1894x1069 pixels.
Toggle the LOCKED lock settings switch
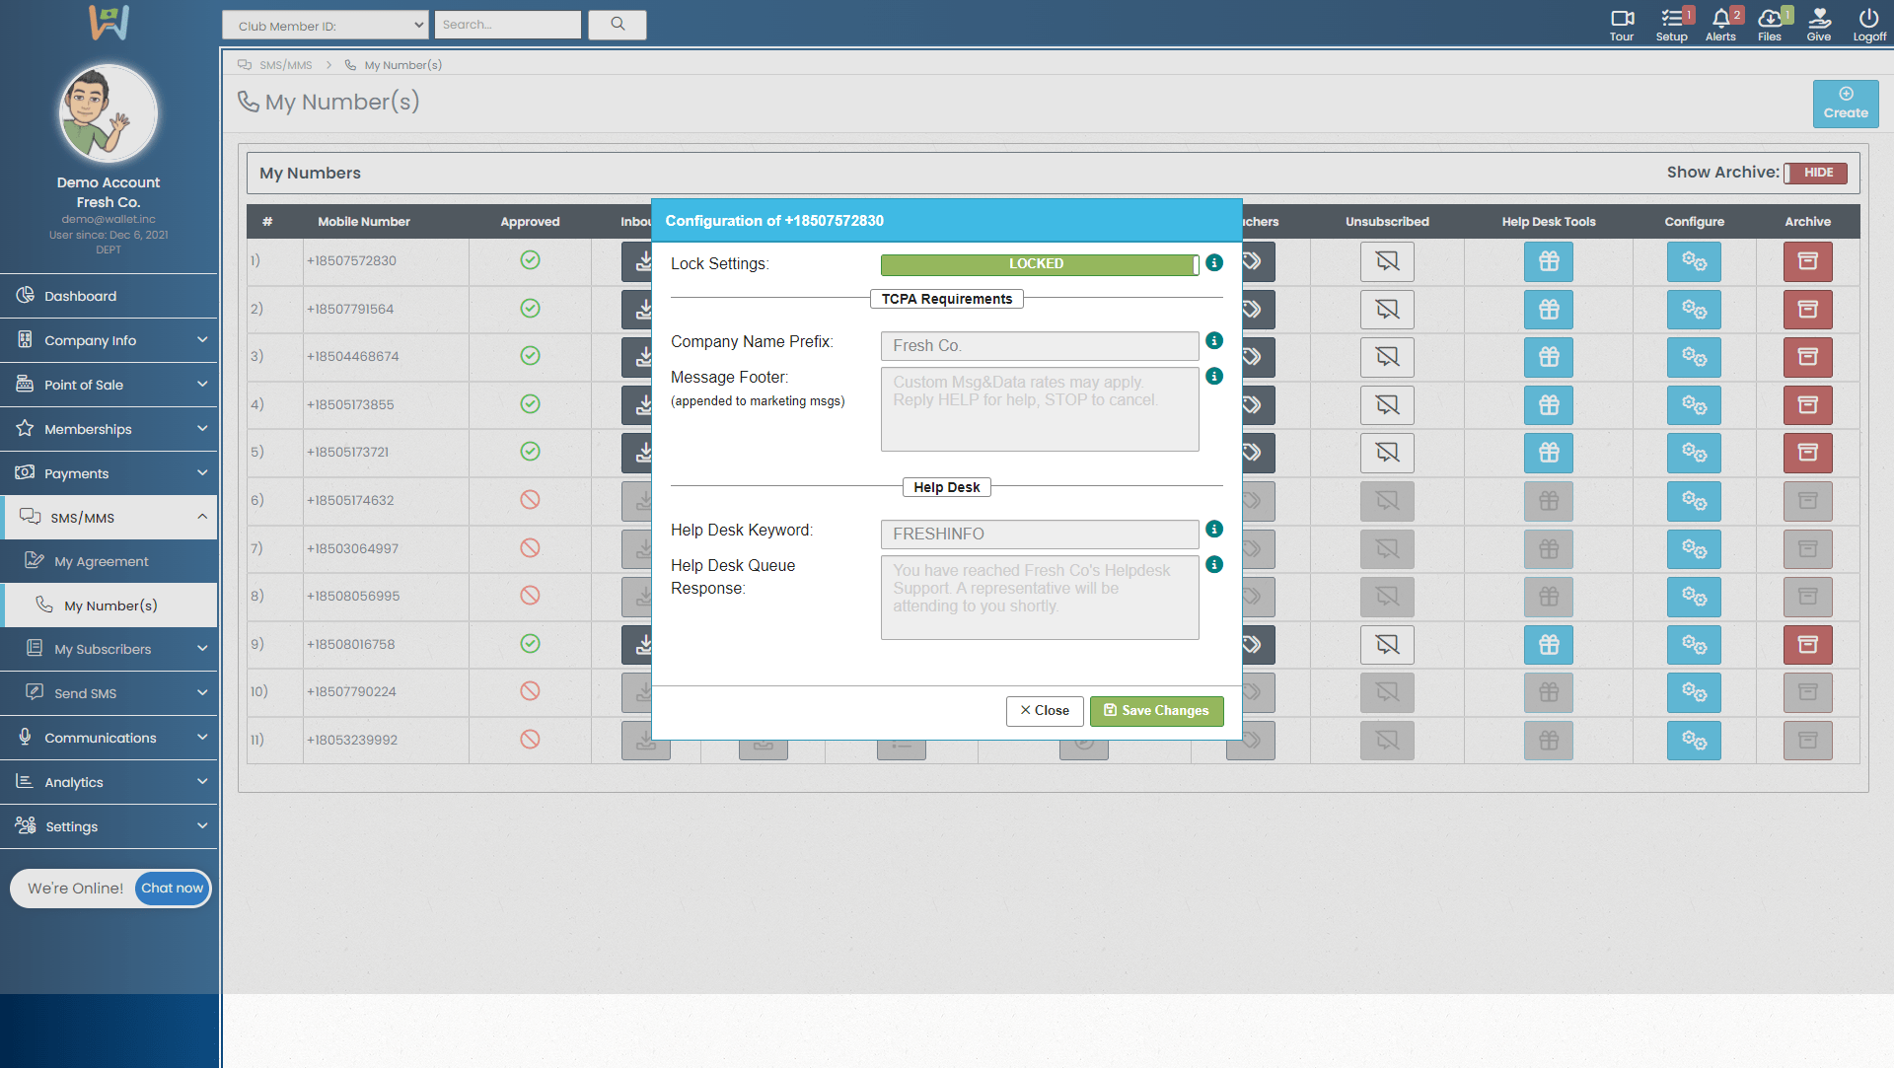(x=1039, y=264)
